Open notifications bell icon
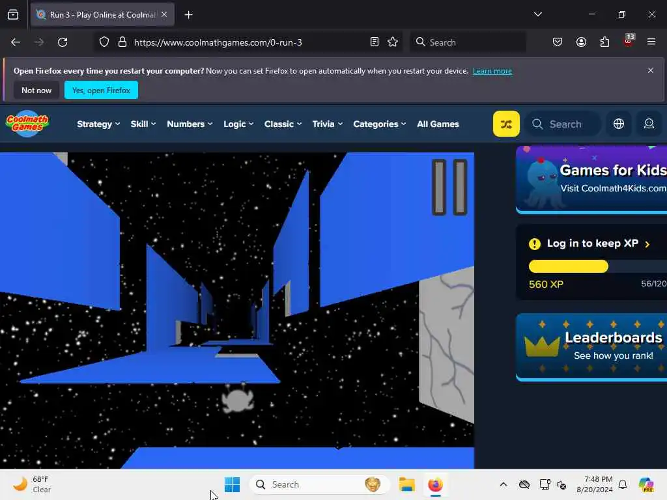Screen dimensions: 667x500 coord(623,484)
